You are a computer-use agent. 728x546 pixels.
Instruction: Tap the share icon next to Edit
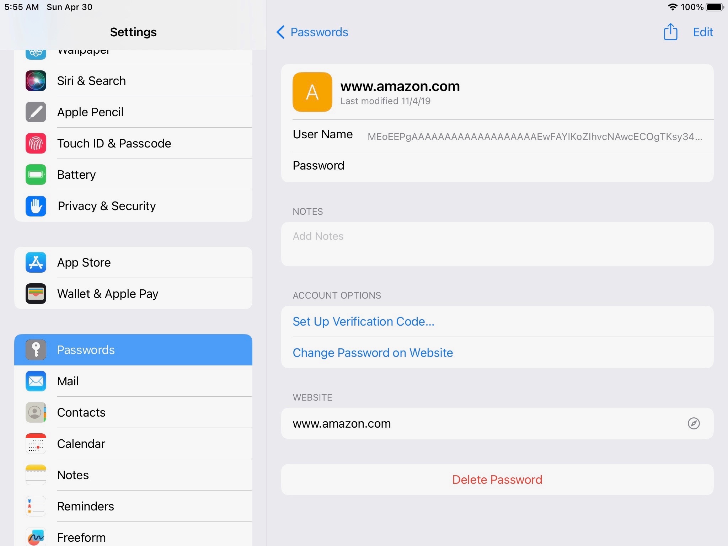coord(670,32)
